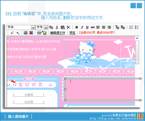The width and height of the screenshot is (145, 121).
Task: Apply strikethrough ABC formatting
Action: click(x=93, y=27)
